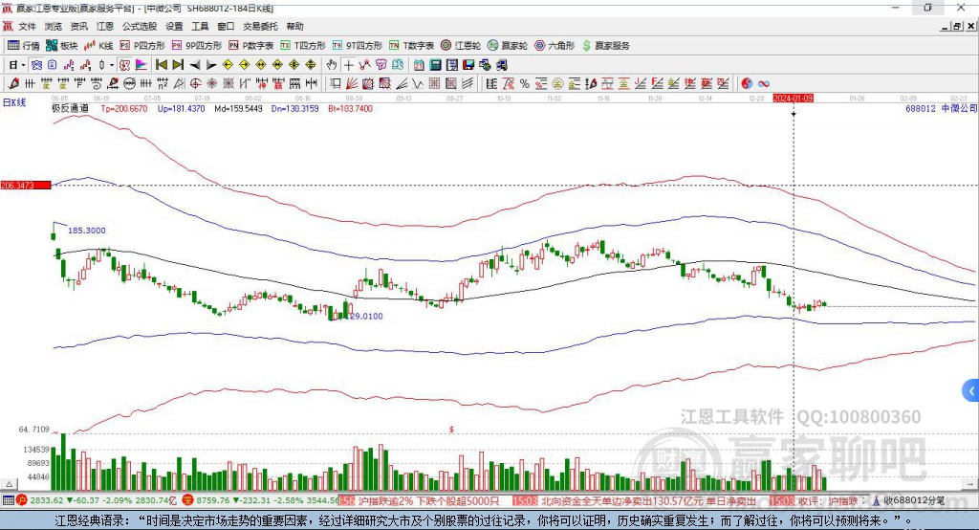Open the 资讯 menu

[78, 26]
